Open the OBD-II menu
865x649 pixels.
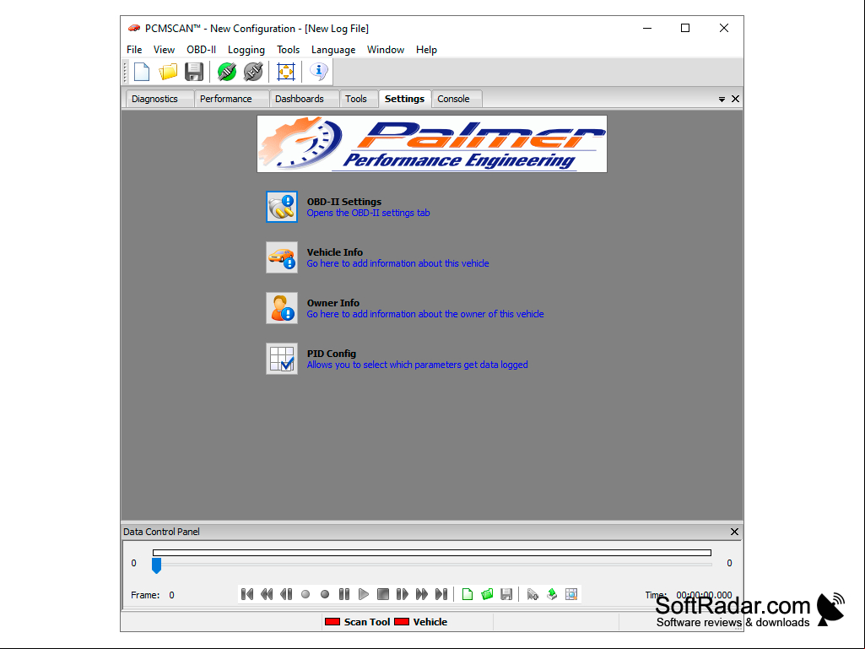click(201, 50)
